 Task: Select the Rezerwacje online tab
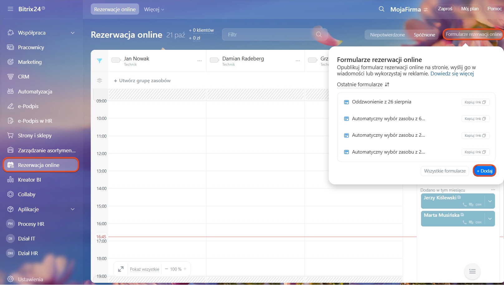coord(115,9)
